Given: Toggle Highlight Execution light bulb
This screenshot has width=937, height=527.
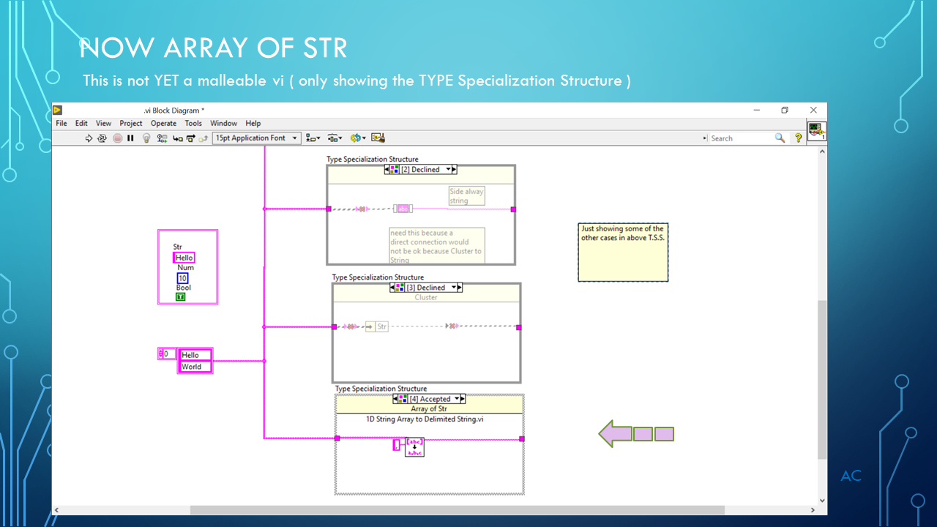Looking at the screenshot, I should click(146, 138).
